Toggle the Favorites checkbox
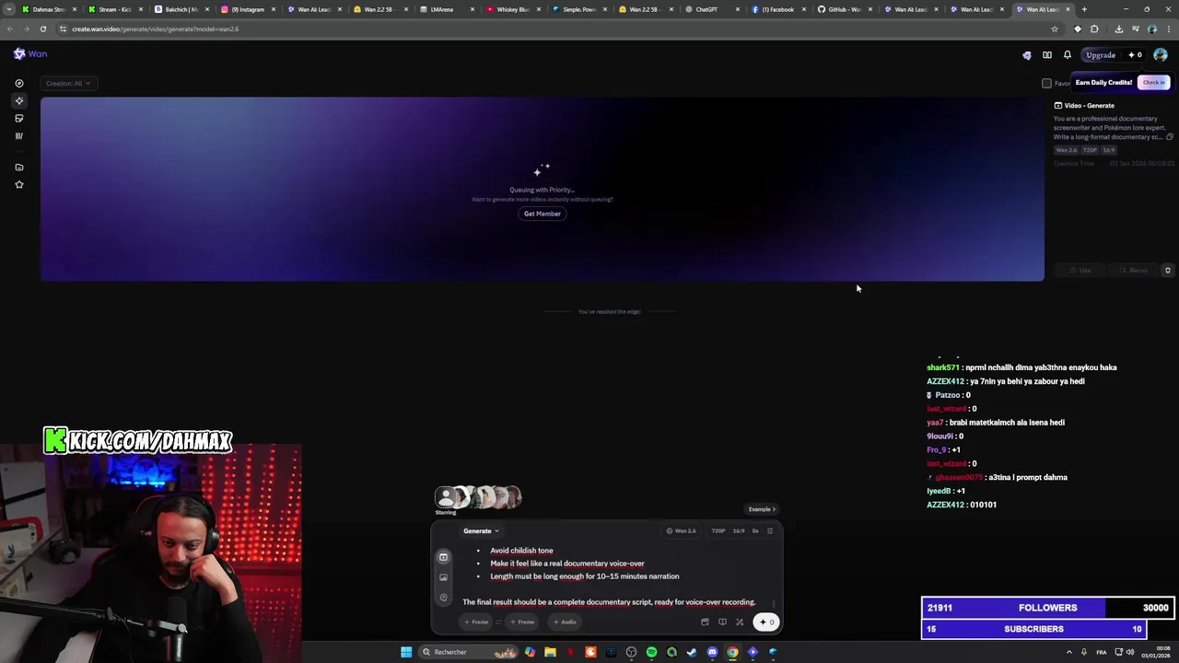Image resolution: width=1179 pixels, height=663 pixels. click(x=1046, y=84)
